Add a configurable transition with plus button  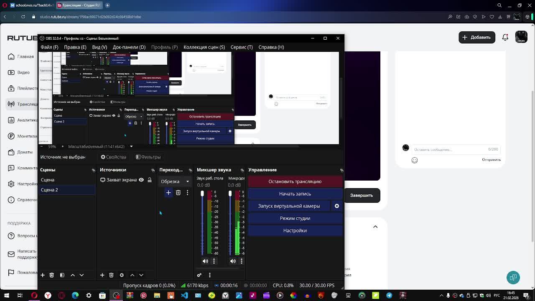[x=168, y=193]
